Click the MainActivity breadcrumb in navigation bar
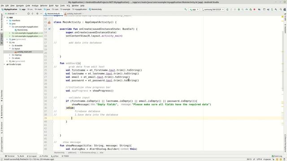This screenshot has width=287, height=161. click(x=95, y=9)
